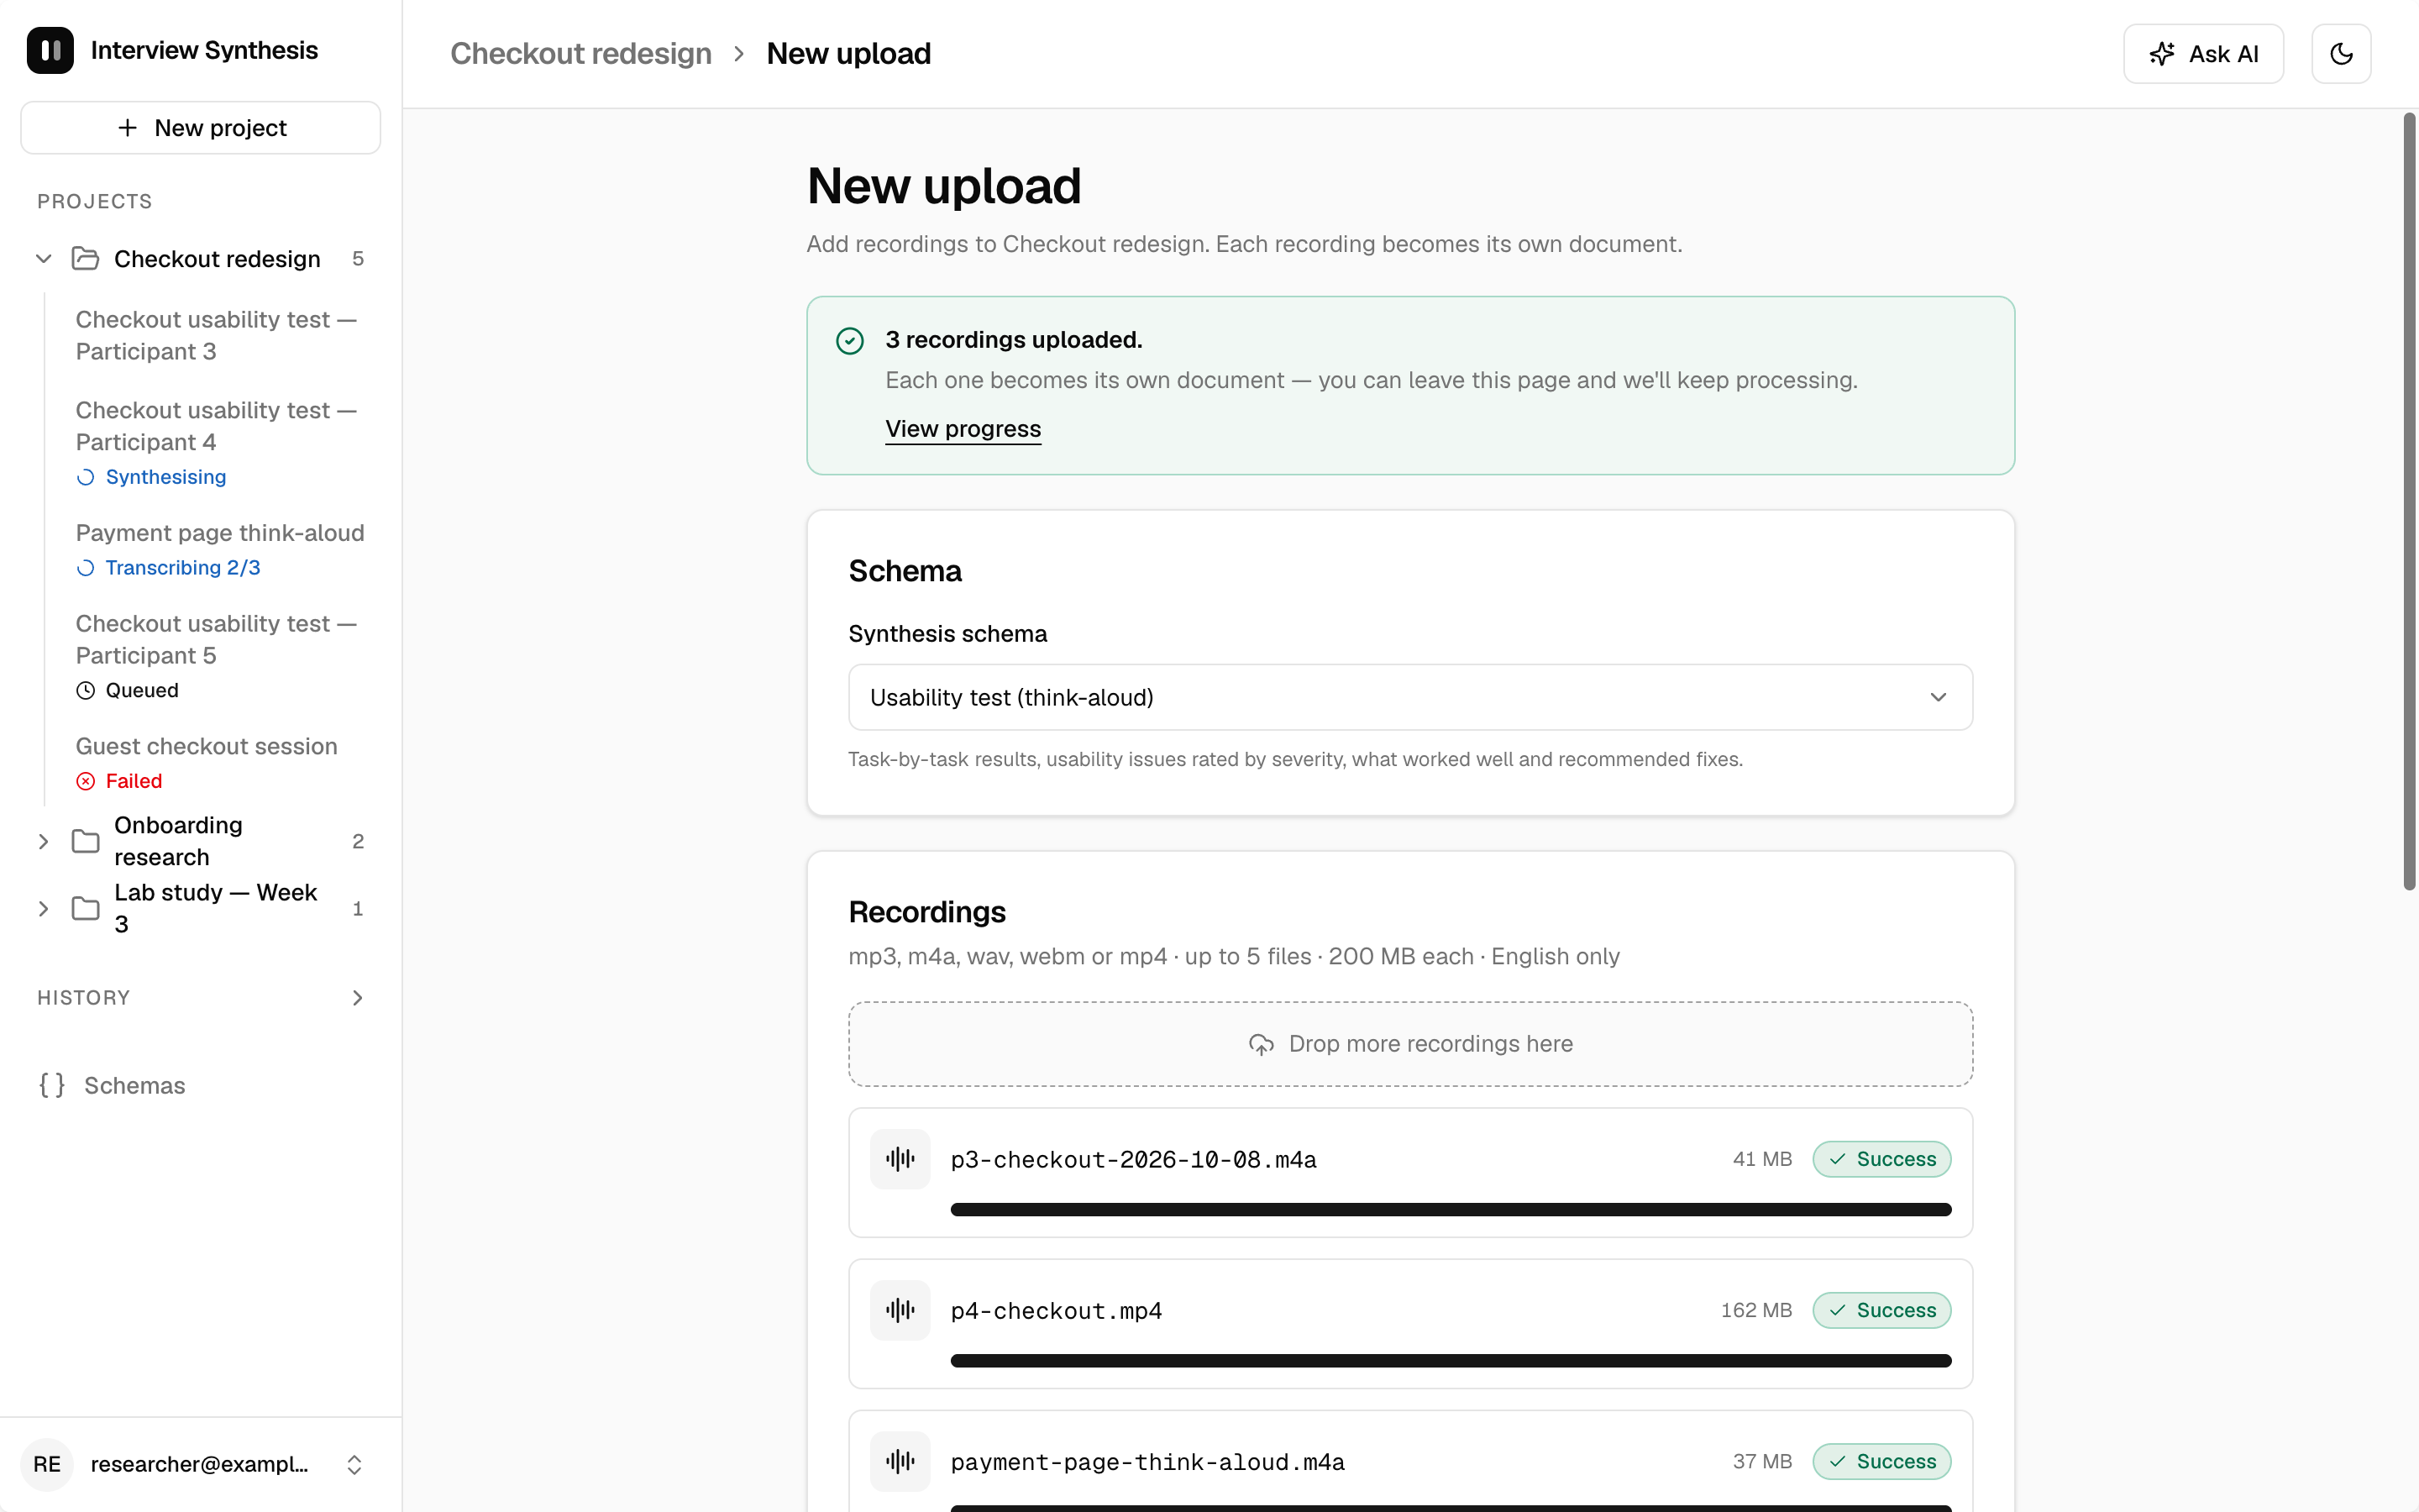
Task: Expand the Onboarding research project
Action: click(44, 841)
